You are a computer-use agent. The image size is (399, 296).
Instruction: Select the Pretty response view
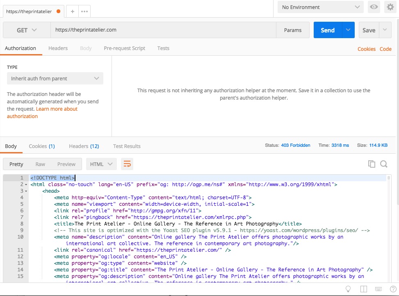16,164
